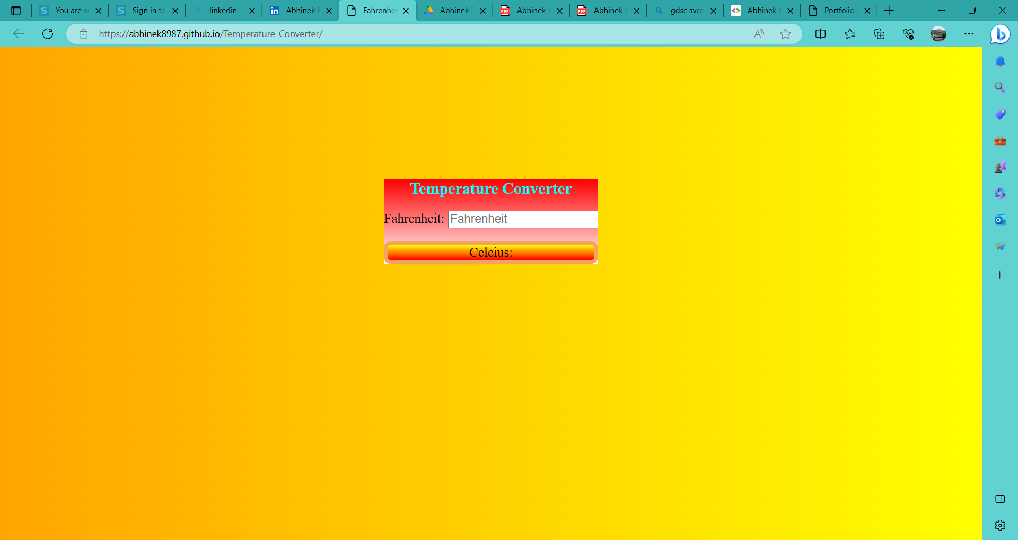Viewport: 1018px width, 540px height.
Task: Click the address bar URL
Action: coord(210,34)
